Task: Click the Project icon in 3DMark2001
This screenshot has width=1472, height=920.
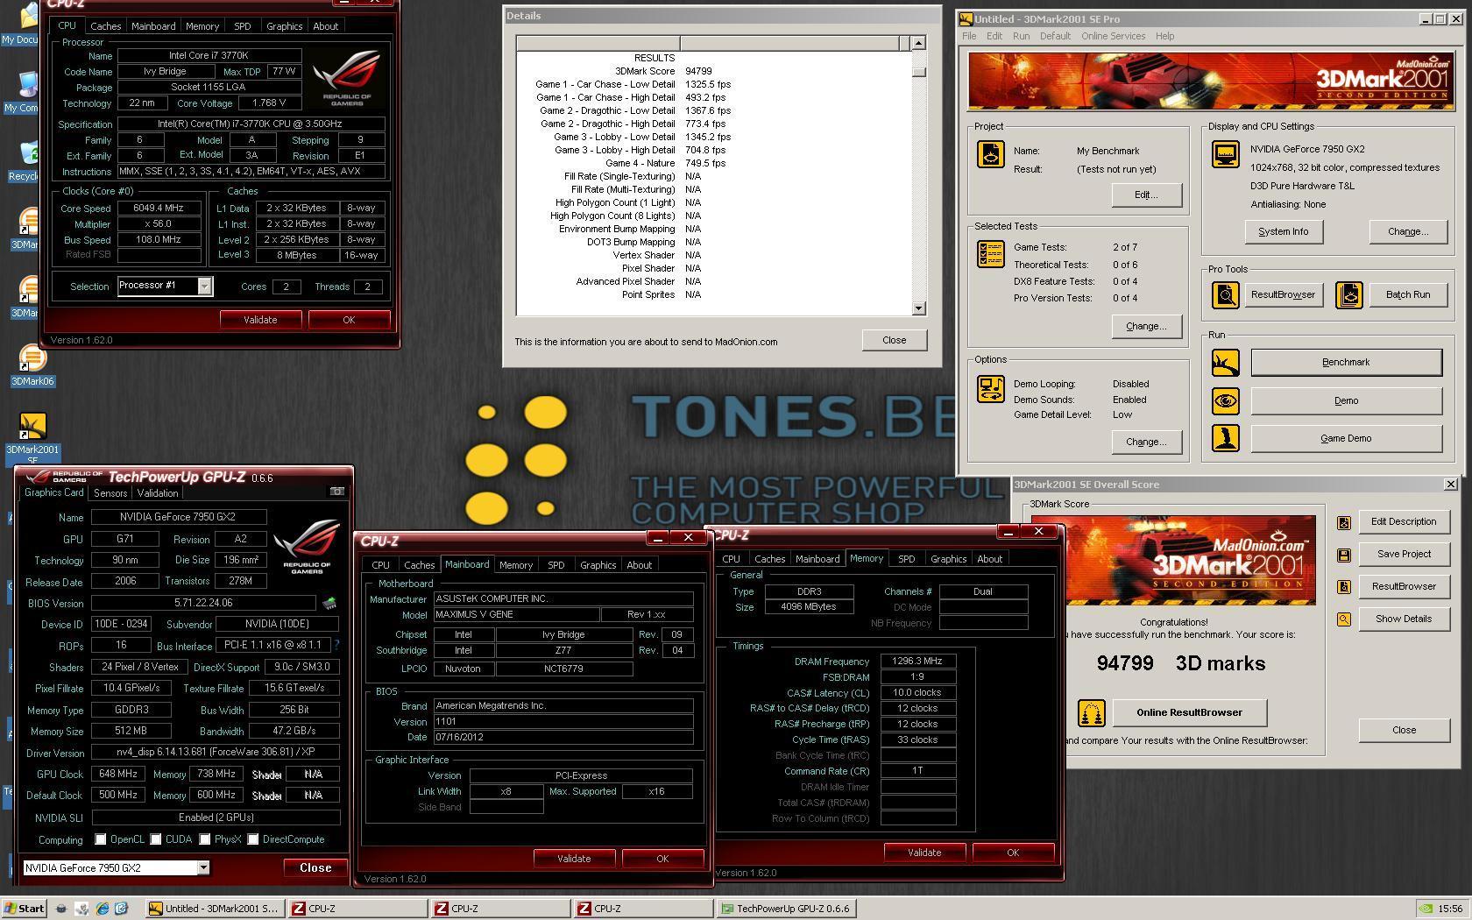Action: pos(990,154)
